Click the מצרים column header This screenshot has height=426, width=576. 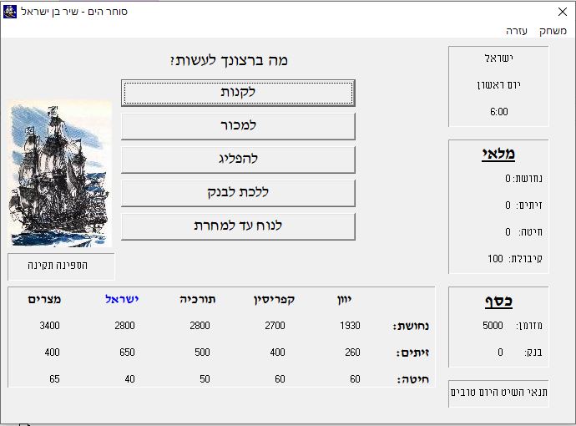(x=44, y=300)
